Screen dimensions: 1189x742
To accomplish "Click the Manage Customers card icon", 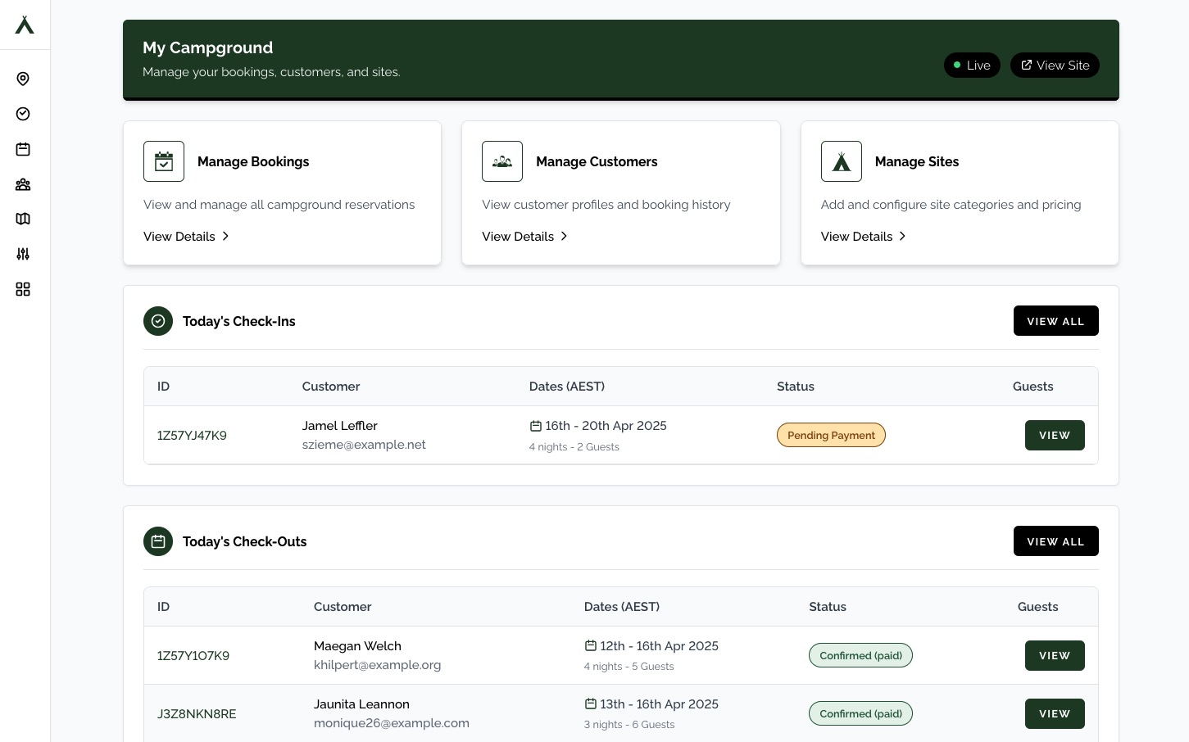I will [x=502, y=161].
